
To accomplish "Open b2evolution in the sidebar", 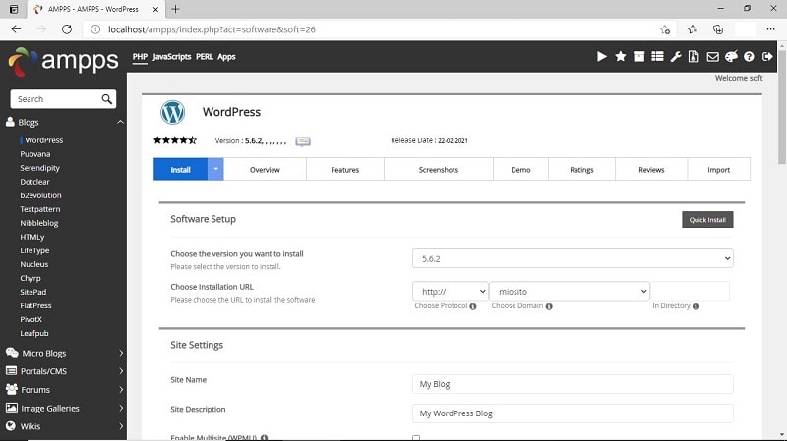I will click(40, 195).
